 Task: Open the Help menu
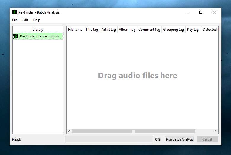(x=36, y=20)
